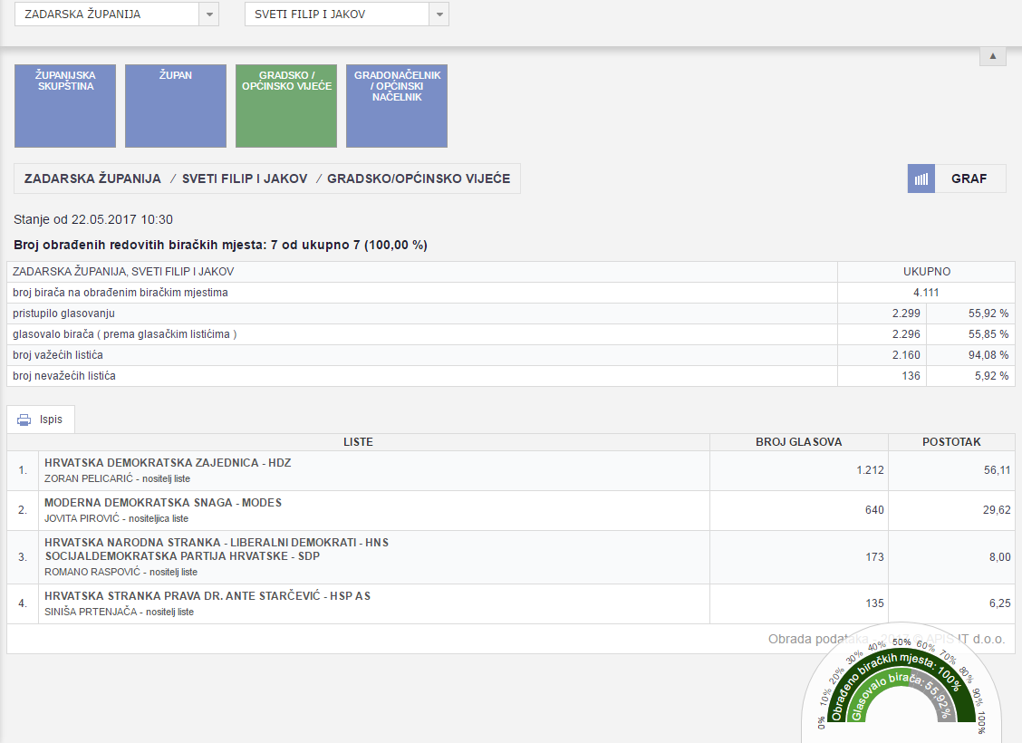Click HSP AS percentage 6,25

point(1000,603)
